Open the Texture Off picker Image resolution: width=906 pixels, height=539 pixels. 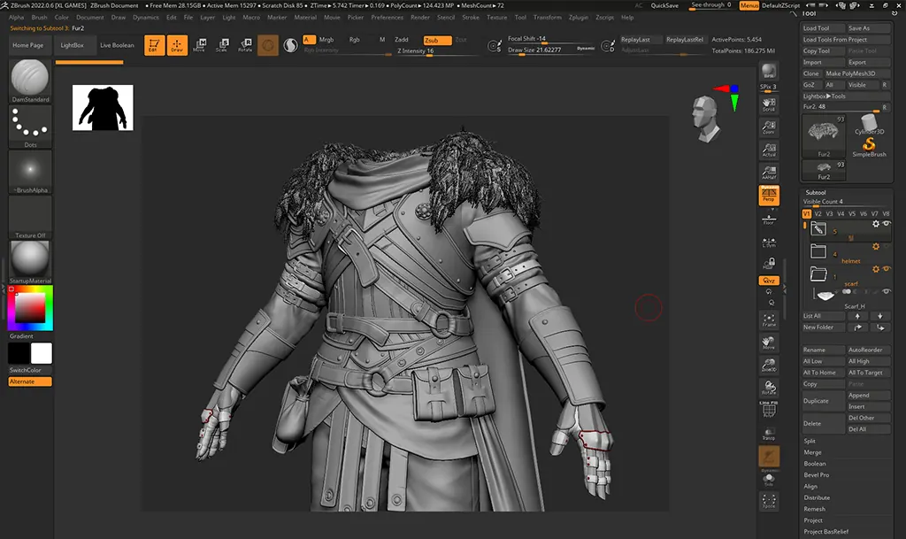point(30,217)
